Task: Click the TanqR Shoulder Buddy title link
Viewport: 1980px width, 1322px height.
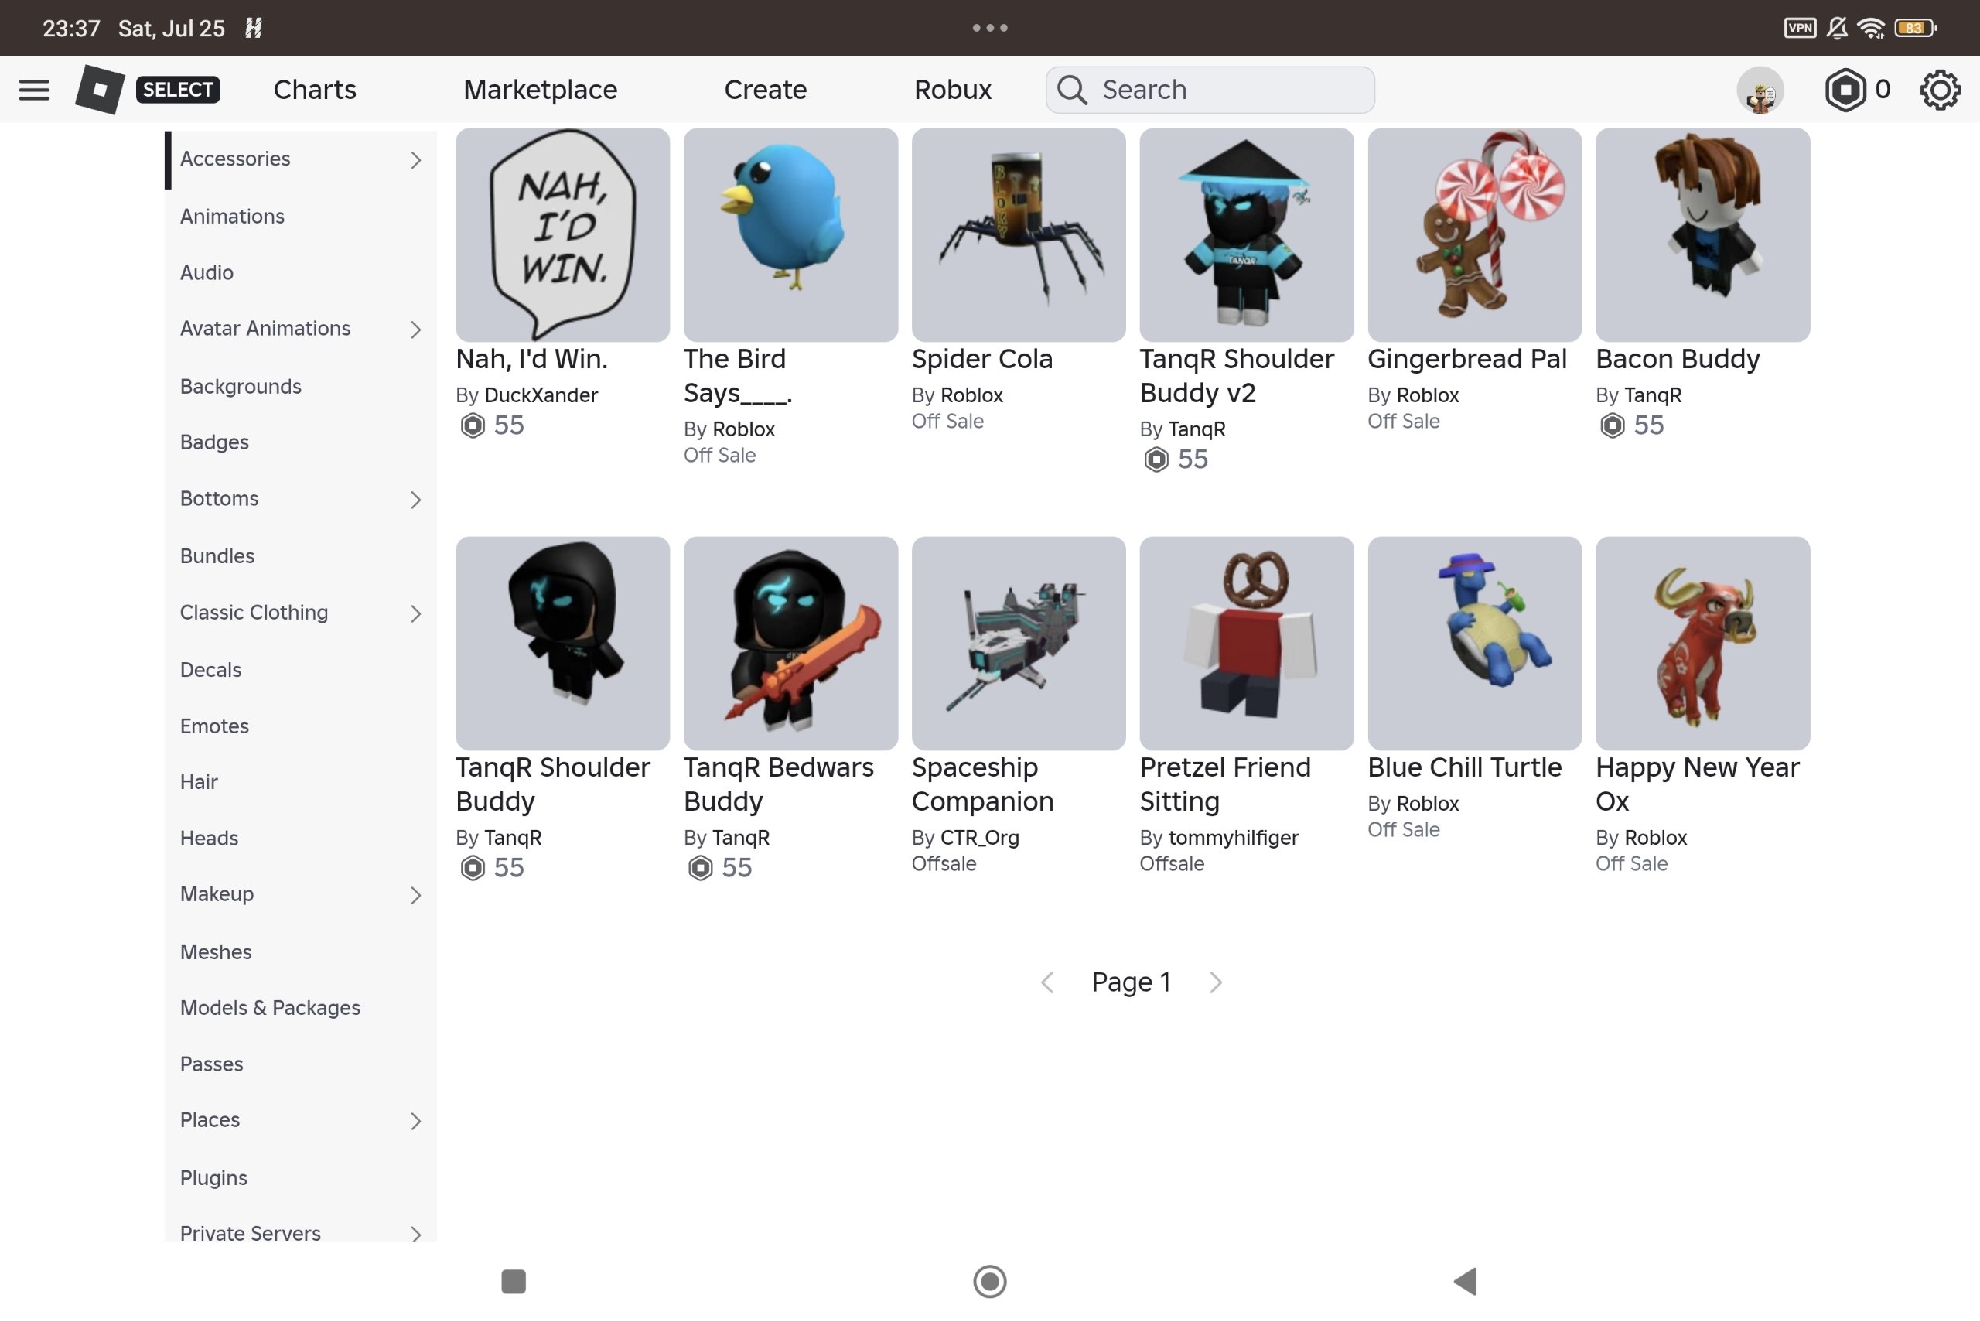Action: (553, 784)
